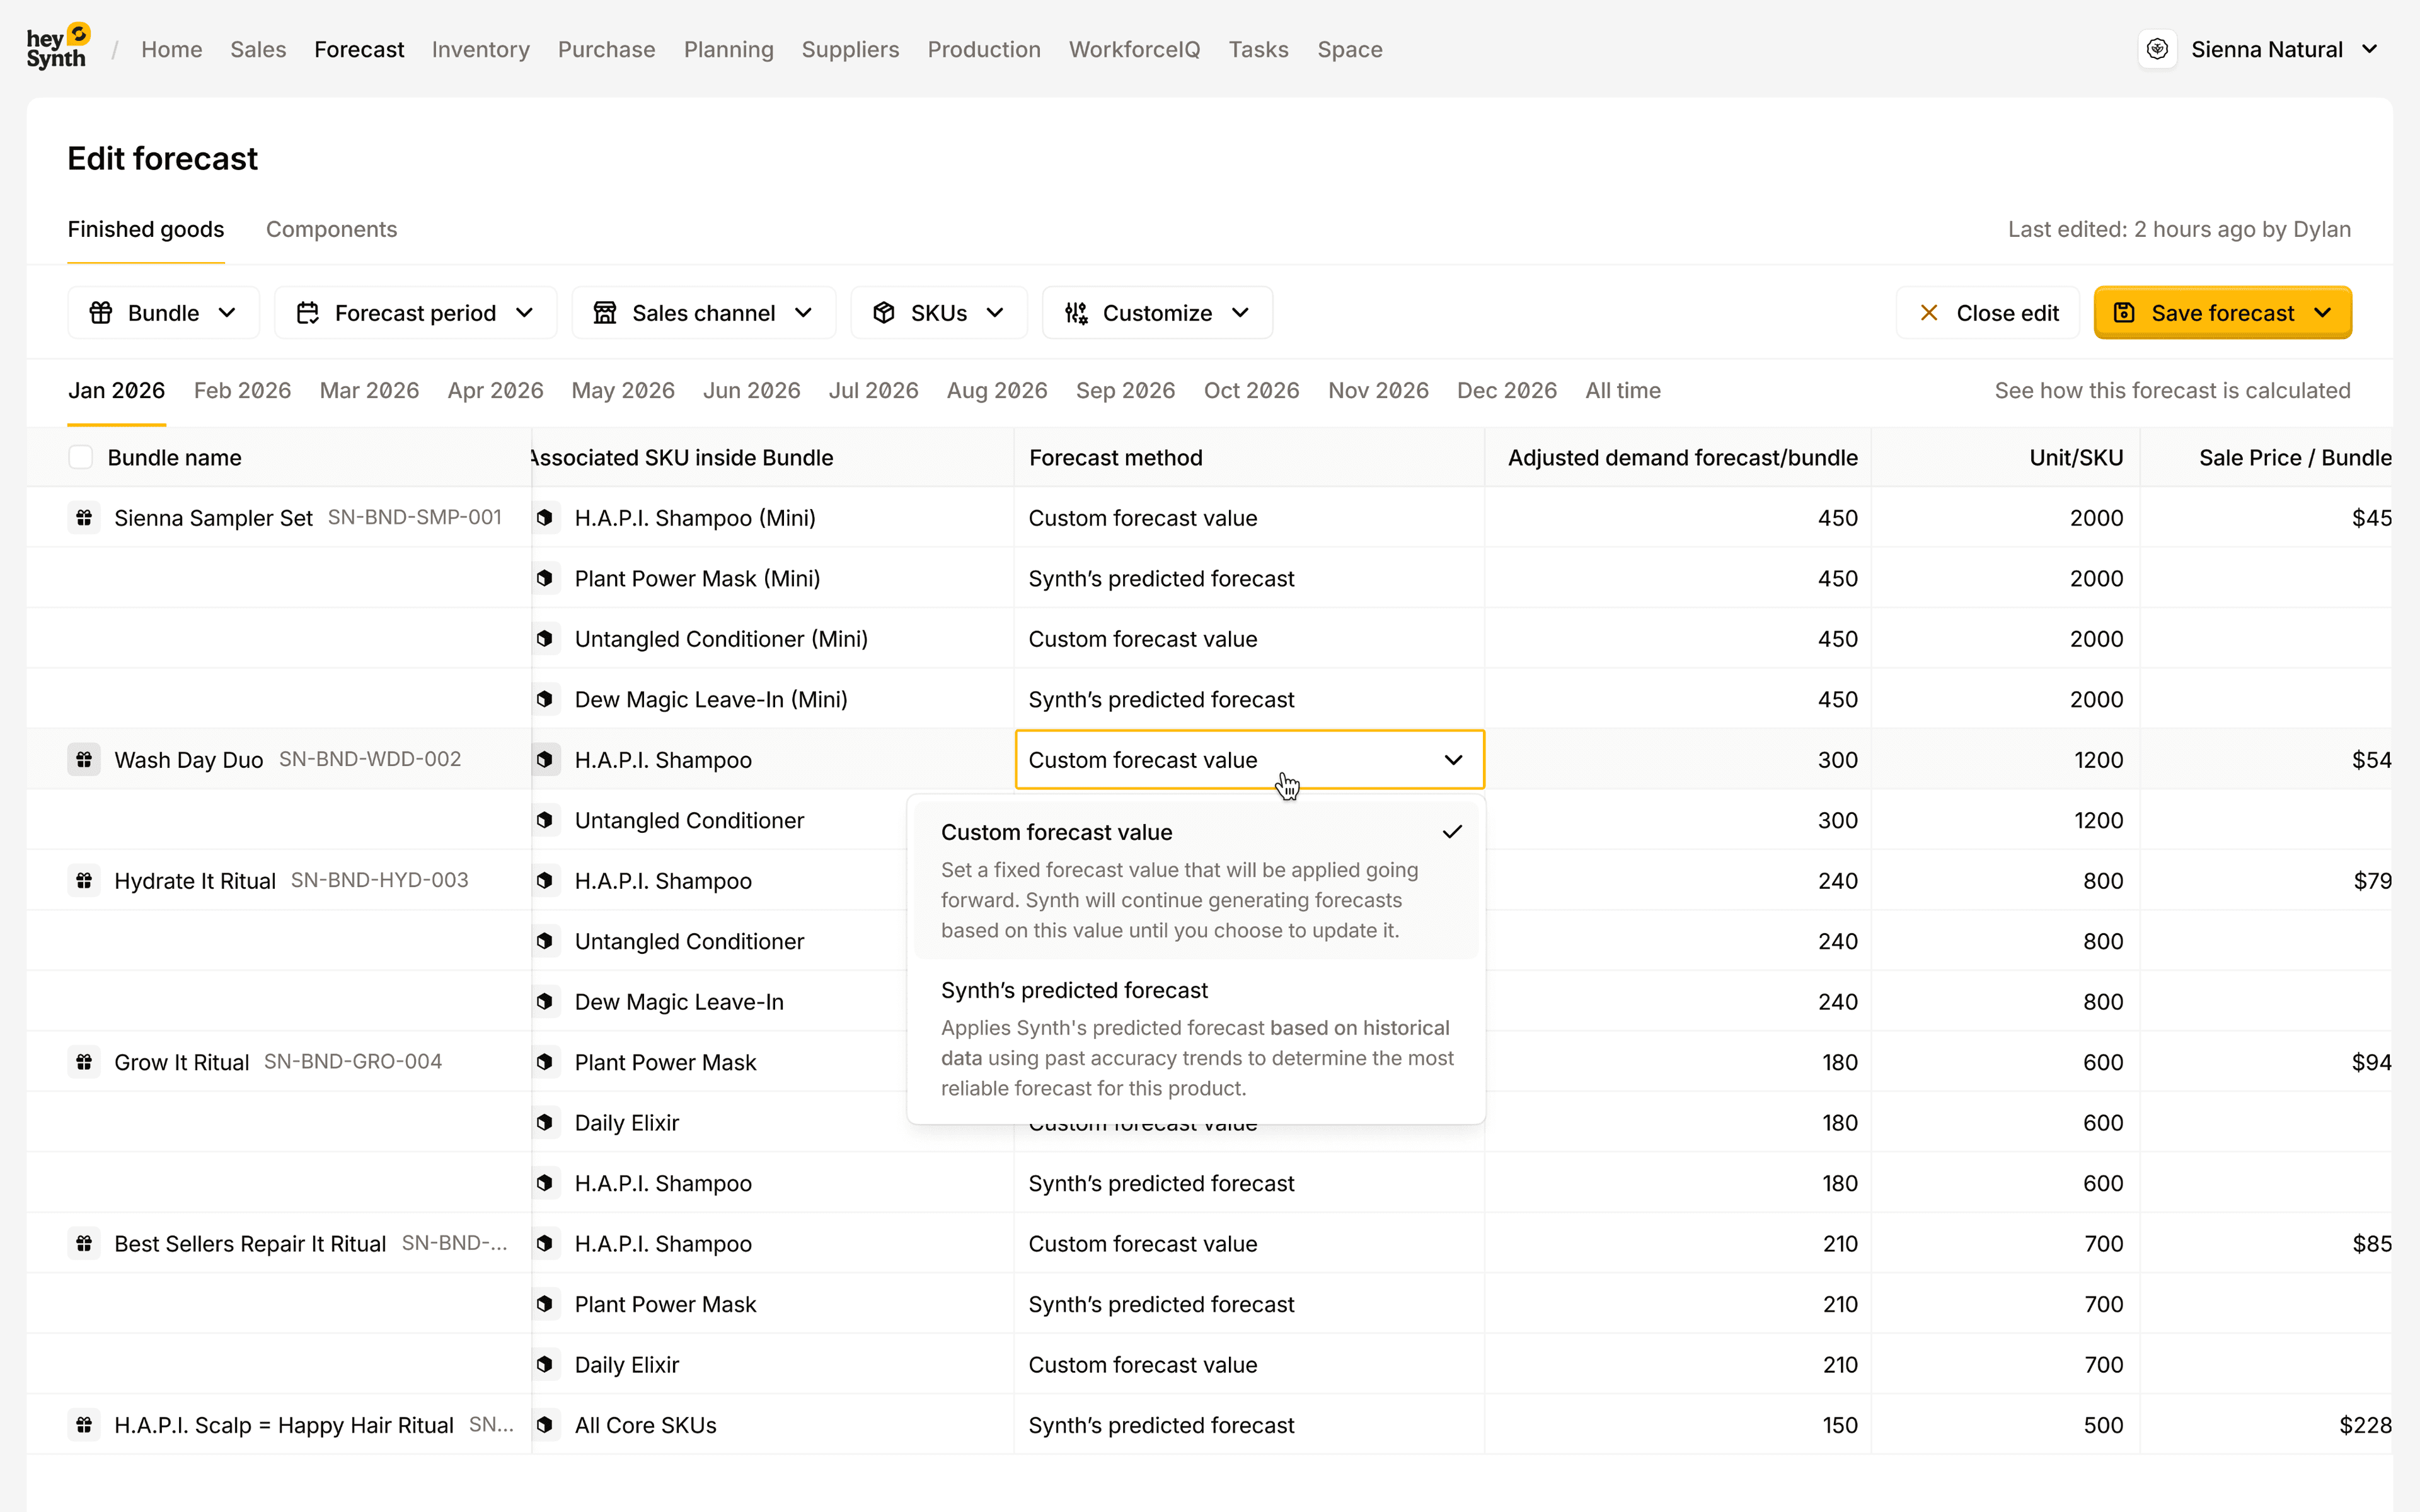Open the Sienna Natural account dropdown
Screen dimensions: 2420x1512
point(2371,48)
